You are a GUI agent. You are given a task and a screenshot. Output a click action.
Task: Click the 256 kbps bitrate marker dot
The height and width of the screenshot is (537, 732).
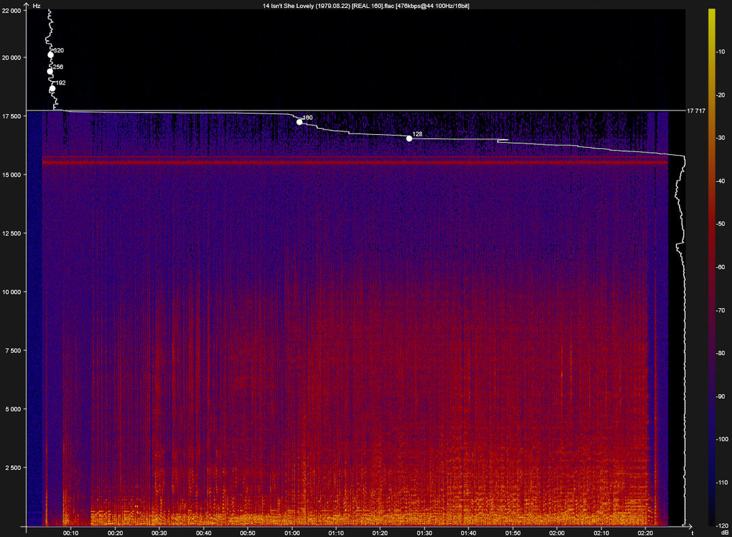tap(50, 71)
